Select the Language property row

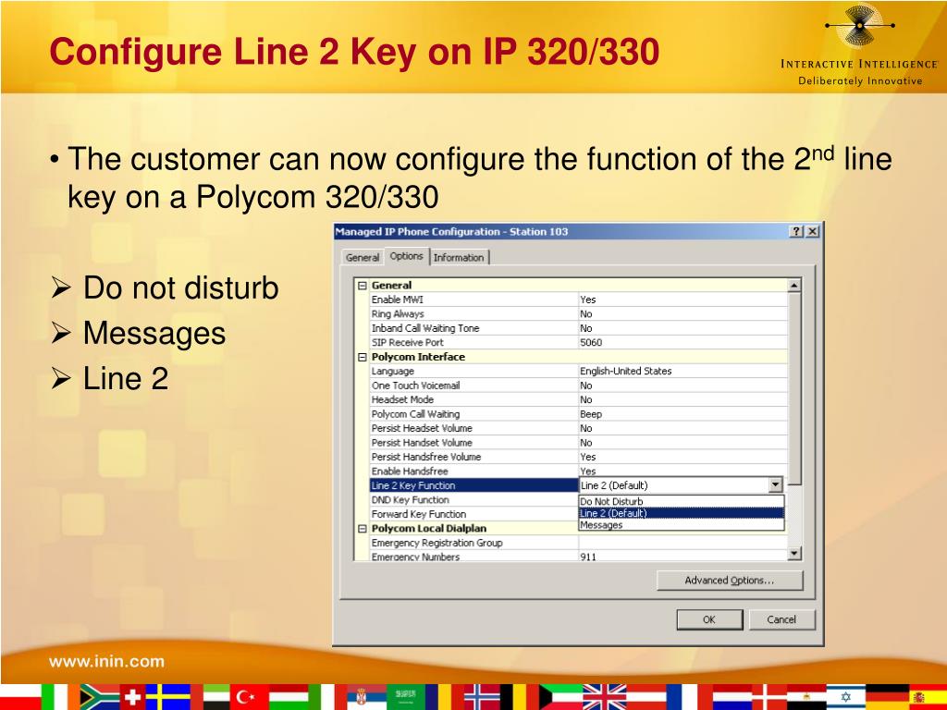(579, 372)
